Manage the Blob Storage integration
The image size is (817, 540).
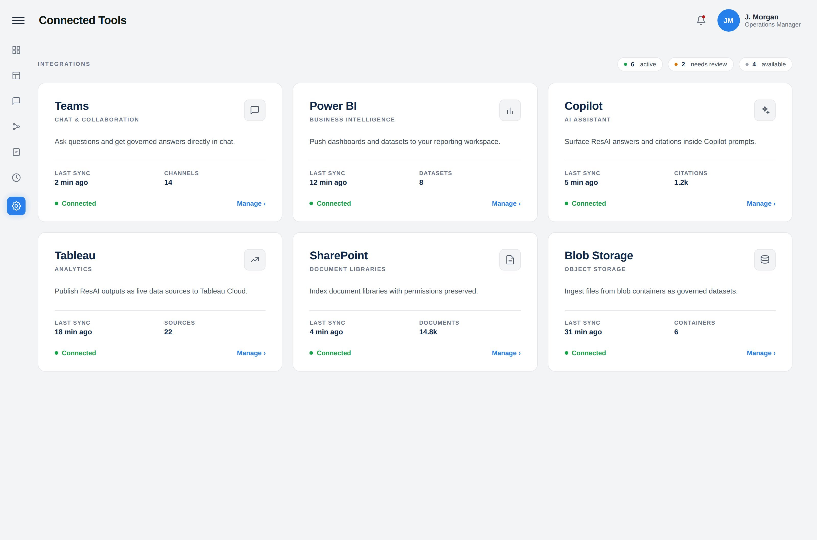point(761,353)
